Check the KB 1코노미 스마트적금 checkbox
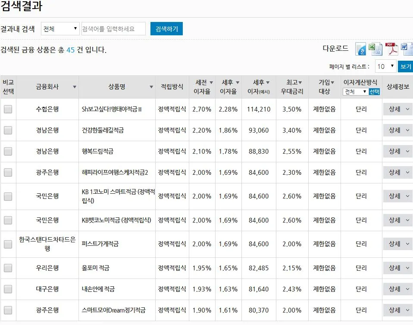The width and height of the screenshot is (413, 325). (8, 196)
